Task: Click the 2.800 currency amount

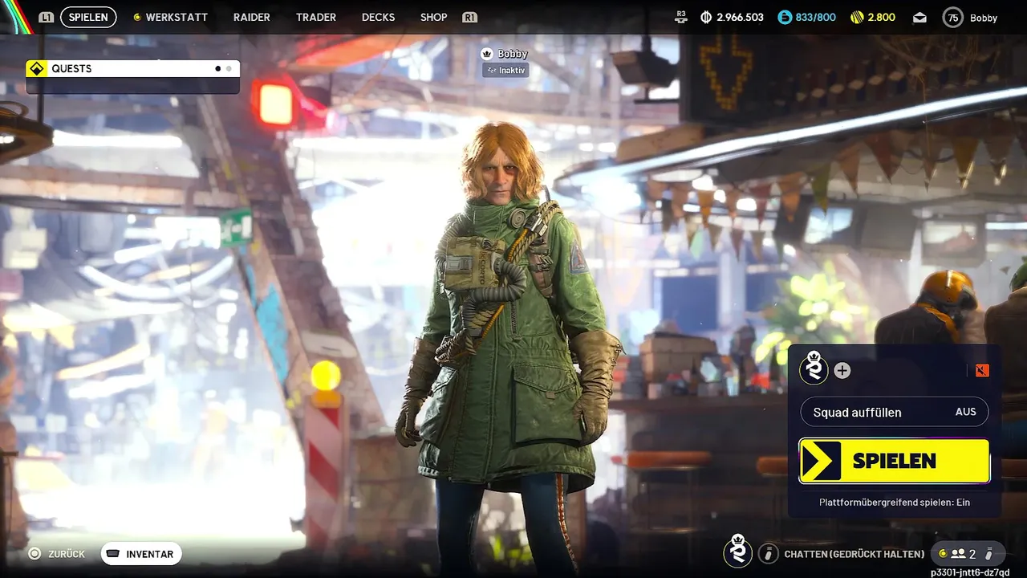Action: coord(882,17)
